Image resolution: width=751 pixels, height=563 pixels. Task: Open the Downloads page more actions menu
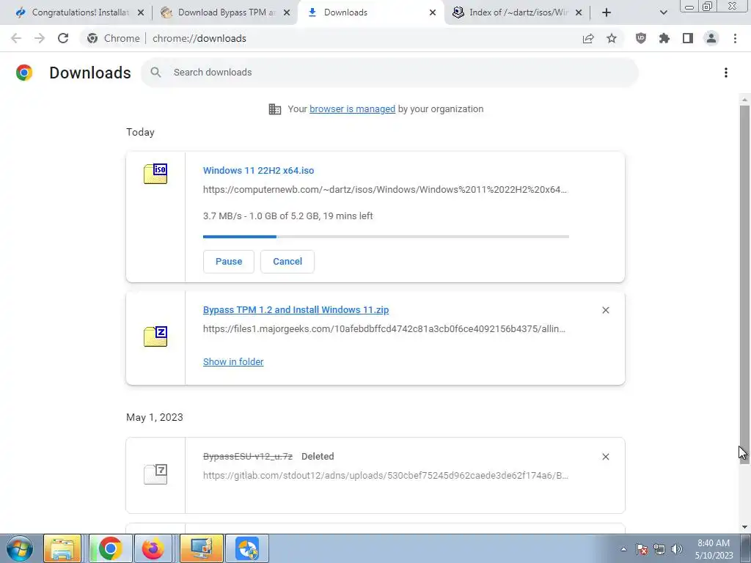(x=726, y=73)
